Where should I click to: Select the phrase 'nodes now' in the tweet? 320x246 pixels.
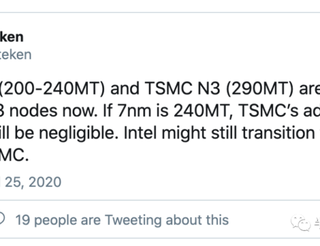[54, 111]
